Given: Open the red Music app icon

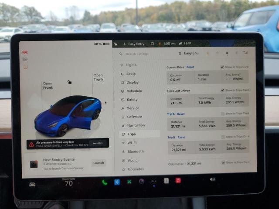Looking at the screenshot, I should 178,180.
